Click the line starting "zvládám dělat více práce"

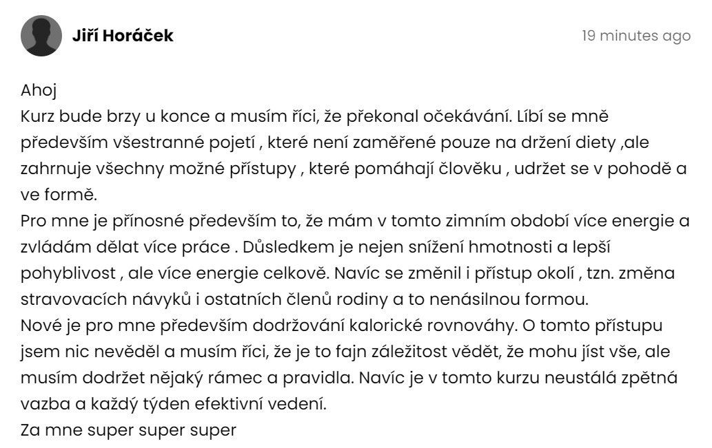pyautogui.click(x=315, y=247)
